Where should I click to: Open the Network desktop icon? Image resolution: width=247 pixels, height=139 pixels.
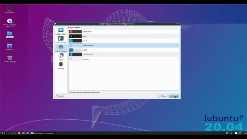(x=10, y=47)
